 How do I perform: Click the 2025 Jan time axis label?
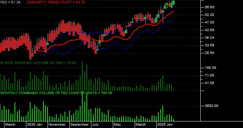point(165,125)
